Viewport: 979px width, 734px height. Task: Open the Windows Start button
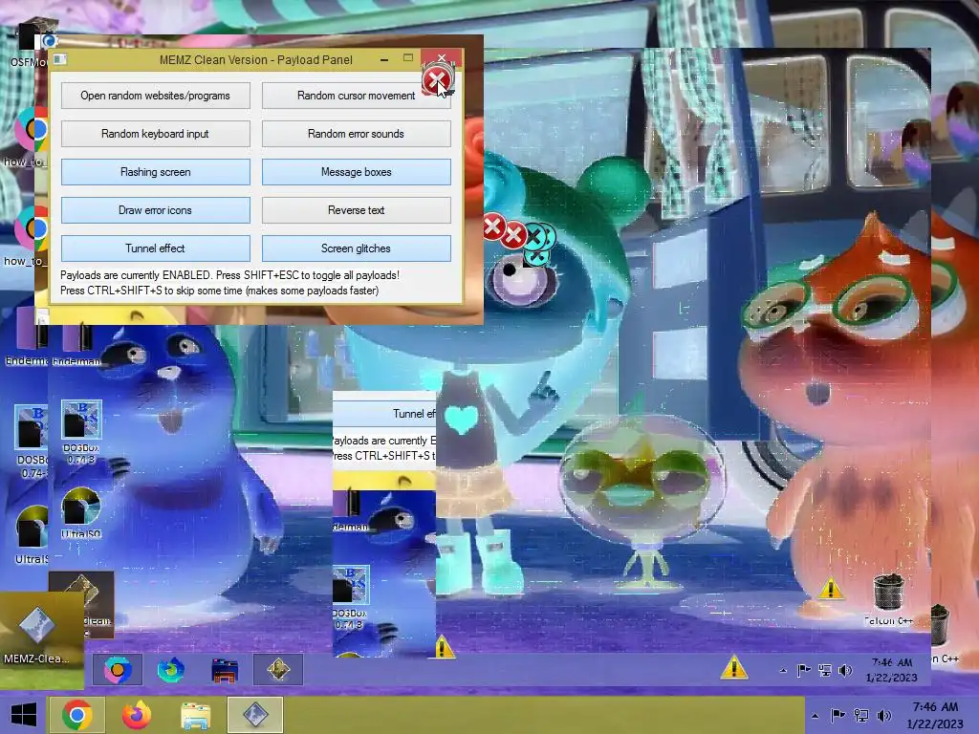point(24,715)
